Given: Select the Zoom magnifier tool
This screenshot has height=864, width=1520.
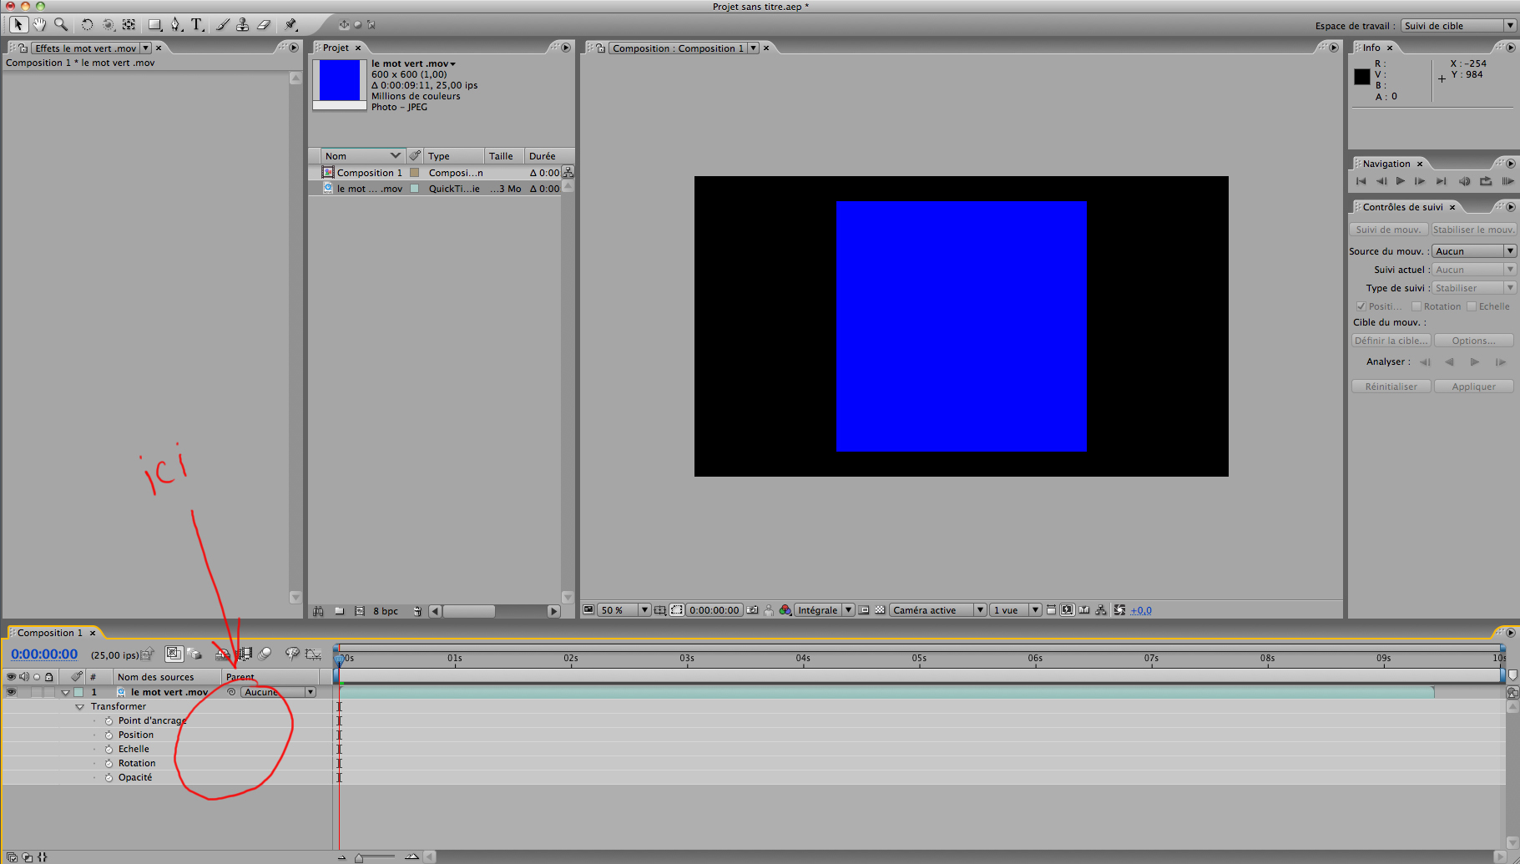Looking at the screenshot, I should point(61,25).
